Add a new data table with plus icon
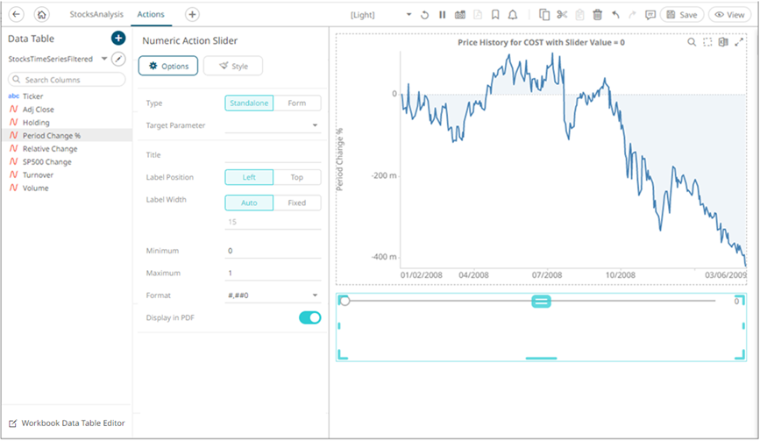The height and width of the screenshot is (441, 760). point(118,39)
